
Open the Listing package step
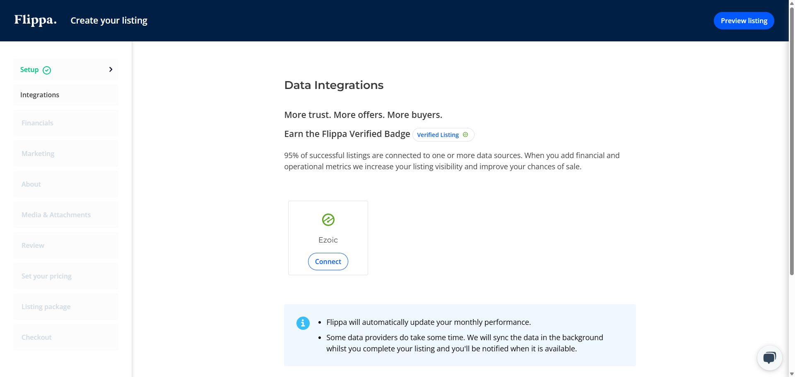point(46,307)
